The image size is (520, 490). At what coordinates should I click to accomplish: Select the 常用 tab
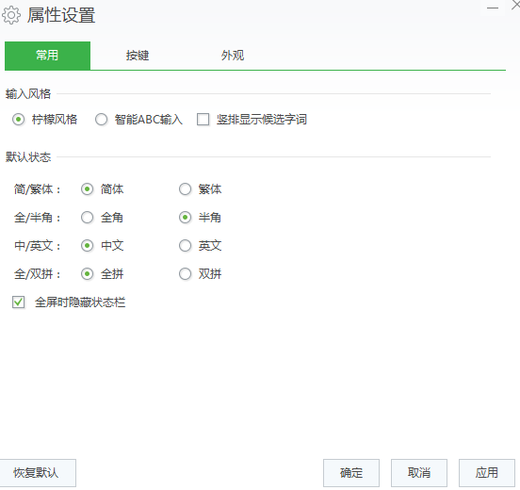pos(47,56)
